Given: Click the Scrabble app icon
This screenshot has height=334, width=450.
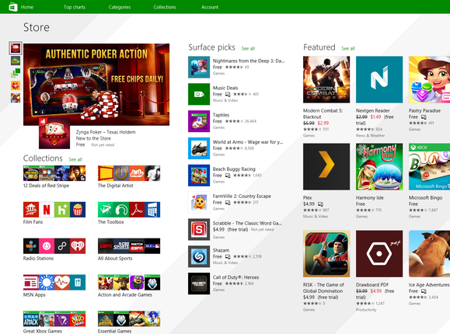Looking at the screenshot, I should (199, 229).
